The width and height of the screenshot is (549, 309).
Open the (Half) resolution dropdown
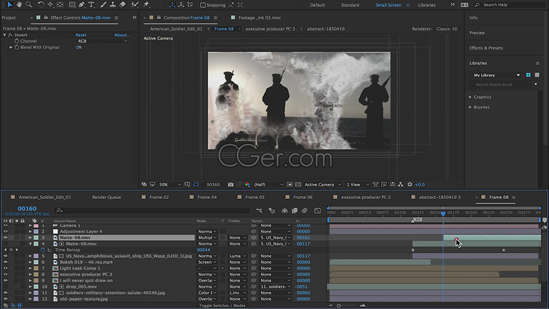(268, 184)
